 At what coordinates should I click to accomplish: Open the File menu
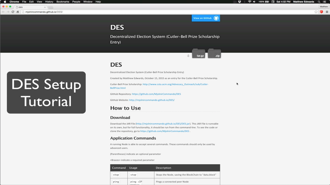(x=24, y=1)
